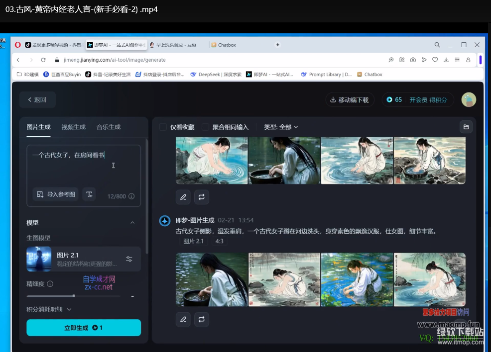Switch to the 视频生成 tab
The image size is (491, 352).
point(73,127)
